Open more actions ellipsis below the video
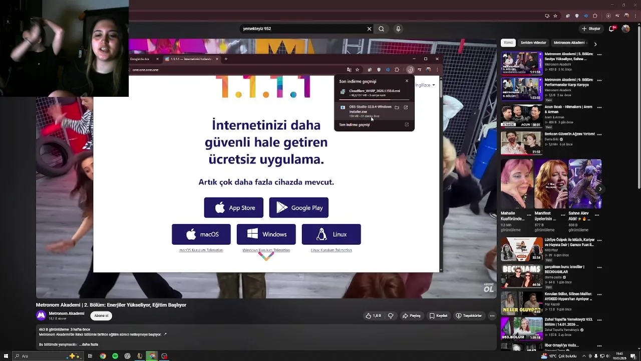This screenshot has height=361, width=641. click(x=492, y=316)
